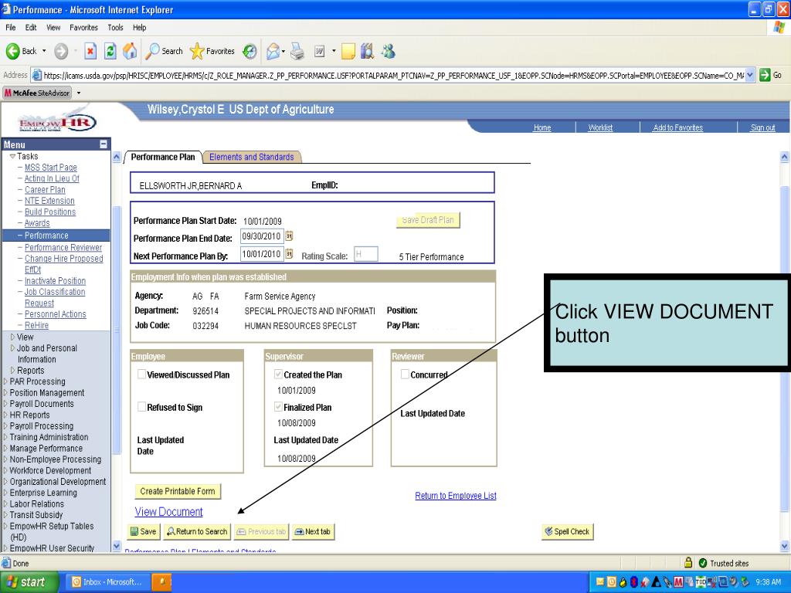
Task: Click the Messenger people icon
Action: coord(389,51)
